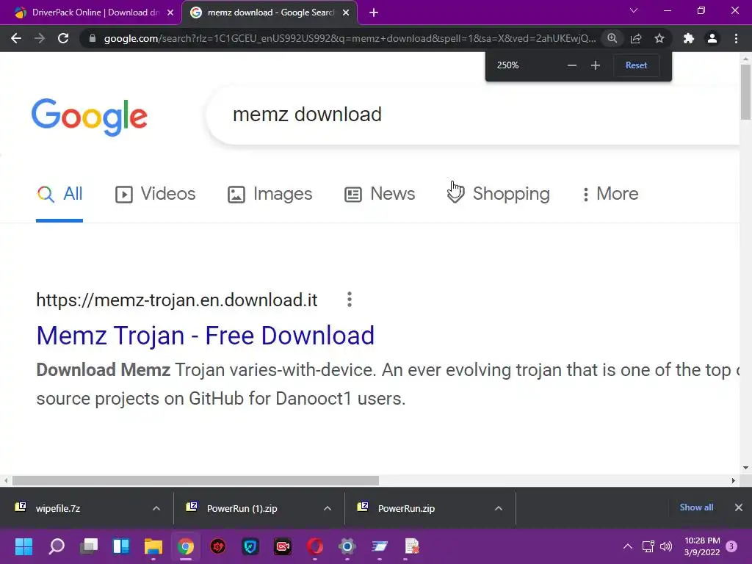Open the clock and date 10:28 PM
The image size is (752, 564).
(x=702, y=546)
